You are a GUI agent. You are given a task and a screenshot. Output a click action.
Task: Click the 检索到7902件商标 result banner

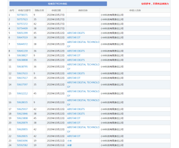(x=58, y=4)
